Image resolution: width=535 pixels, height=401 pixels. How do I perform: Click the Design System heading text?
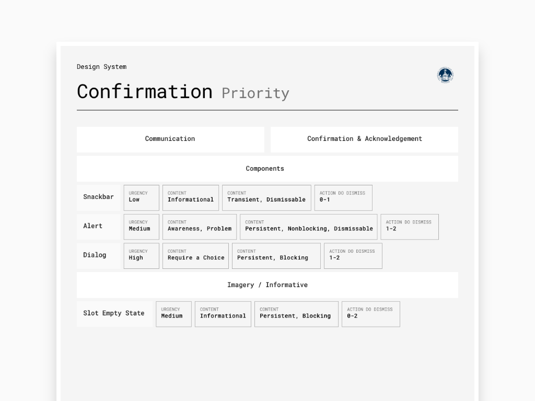[102, 67]
